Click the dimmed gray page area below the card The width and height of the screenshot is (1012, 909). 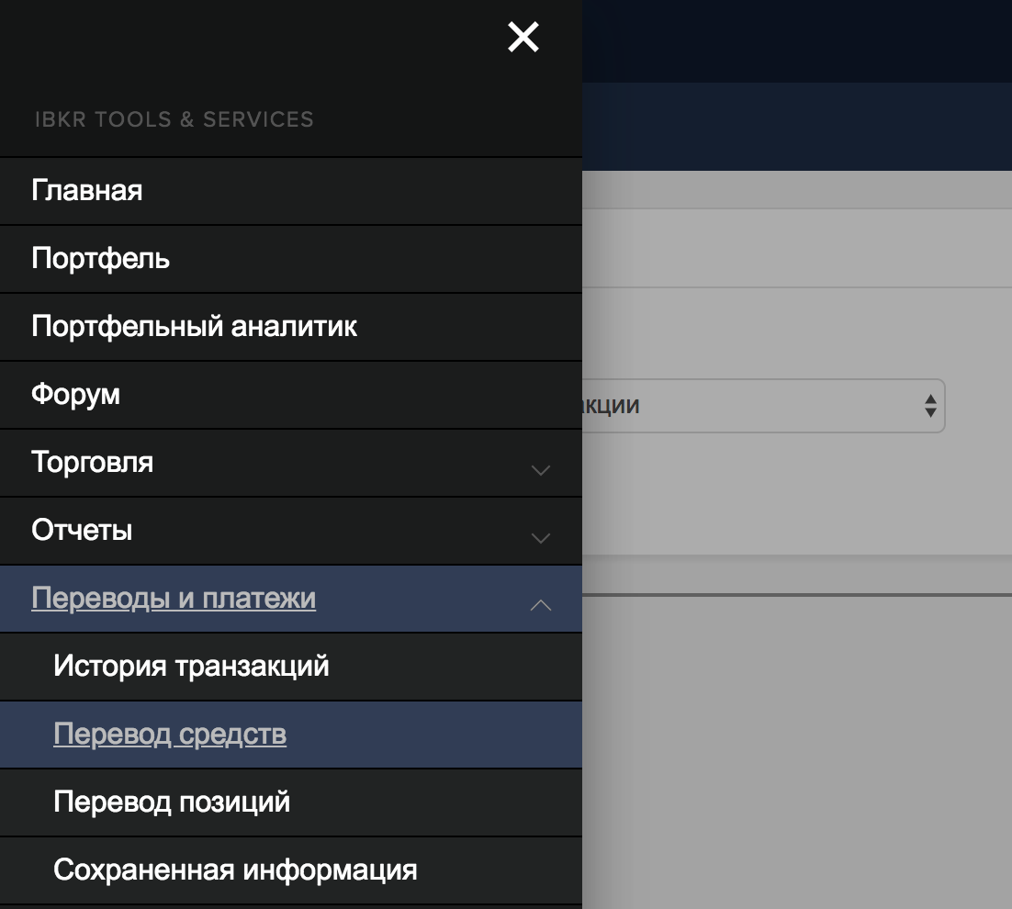(x=790, y=735)
